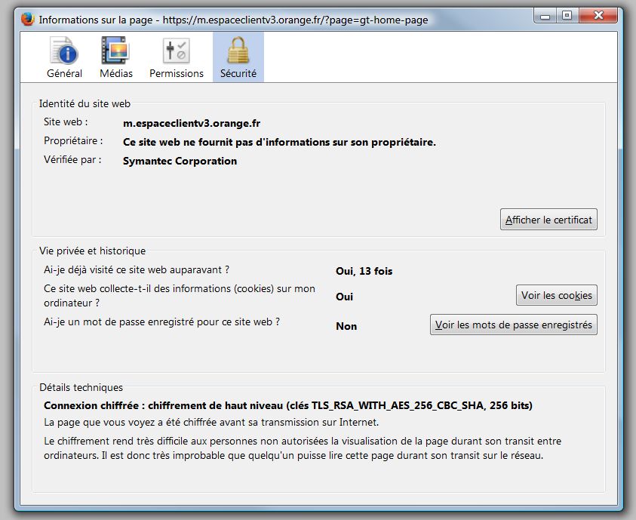Click the Symantec Corporation verifier text
The height and width of the screenshot is (520, 636).
tap(180, 161)
